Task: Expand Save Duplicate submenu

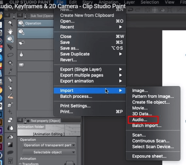Action: coord(90,54)
